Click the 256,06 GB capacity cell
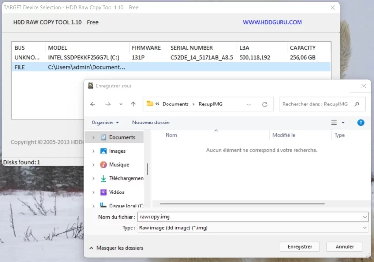The width and height of the screenshot is (374, 262). 302,58
